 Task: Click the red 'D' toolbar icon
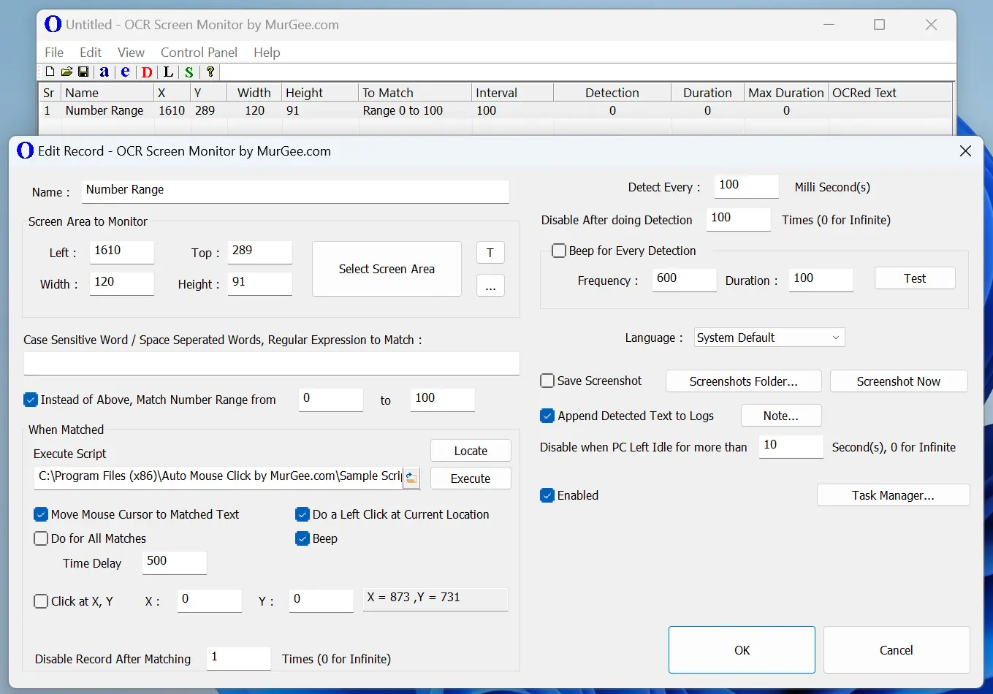coord(147,72)
